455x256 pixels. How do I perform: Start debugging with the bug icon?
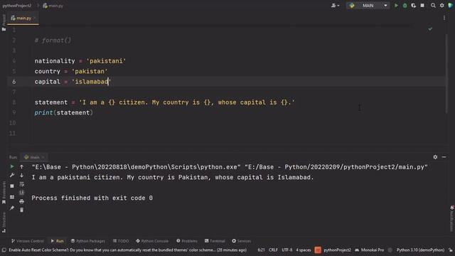point(405,6)
